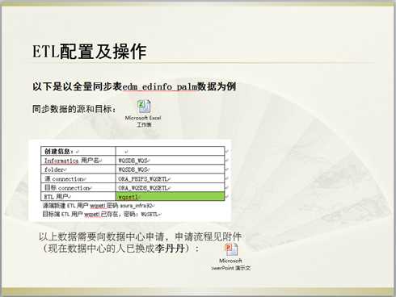Select the name '李丹丹' in the note
Screen dimensions: 396x297
pos(170,248)
